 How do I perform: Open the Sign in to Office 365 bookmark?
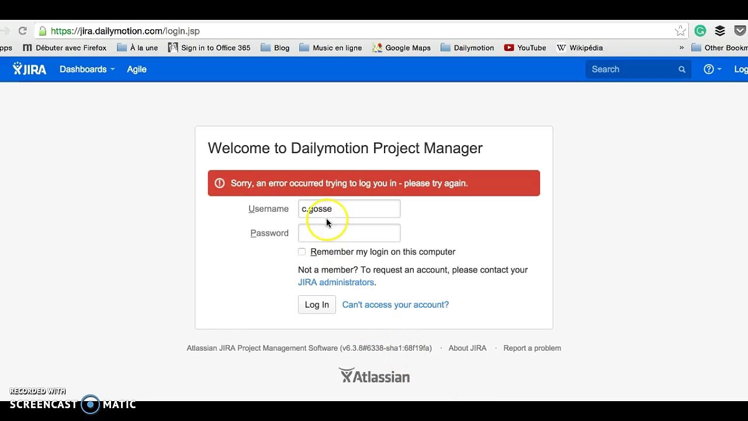[x=209, y=48]
